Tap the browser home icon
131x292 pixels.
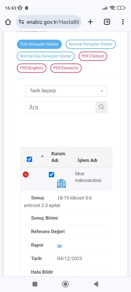pos(8,22)
